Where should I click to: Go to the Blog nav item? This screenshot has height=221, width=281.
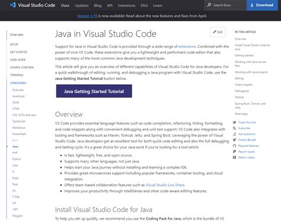click(x=98, y=5)
